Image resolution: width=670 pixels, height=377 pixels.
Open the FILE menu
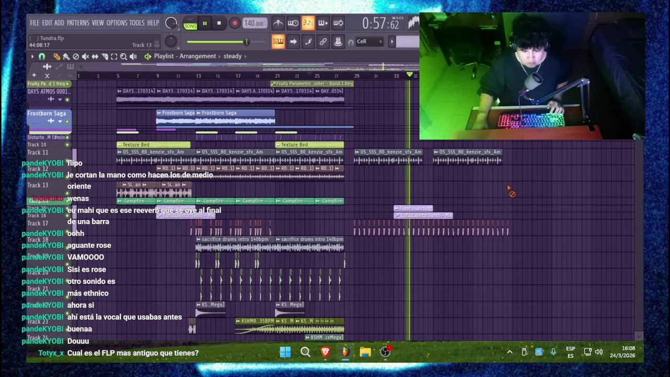[35, 23]
